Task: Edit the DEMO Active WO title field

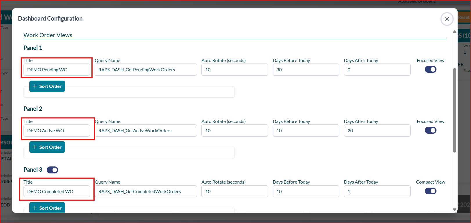Action: (x=57, y=131)
